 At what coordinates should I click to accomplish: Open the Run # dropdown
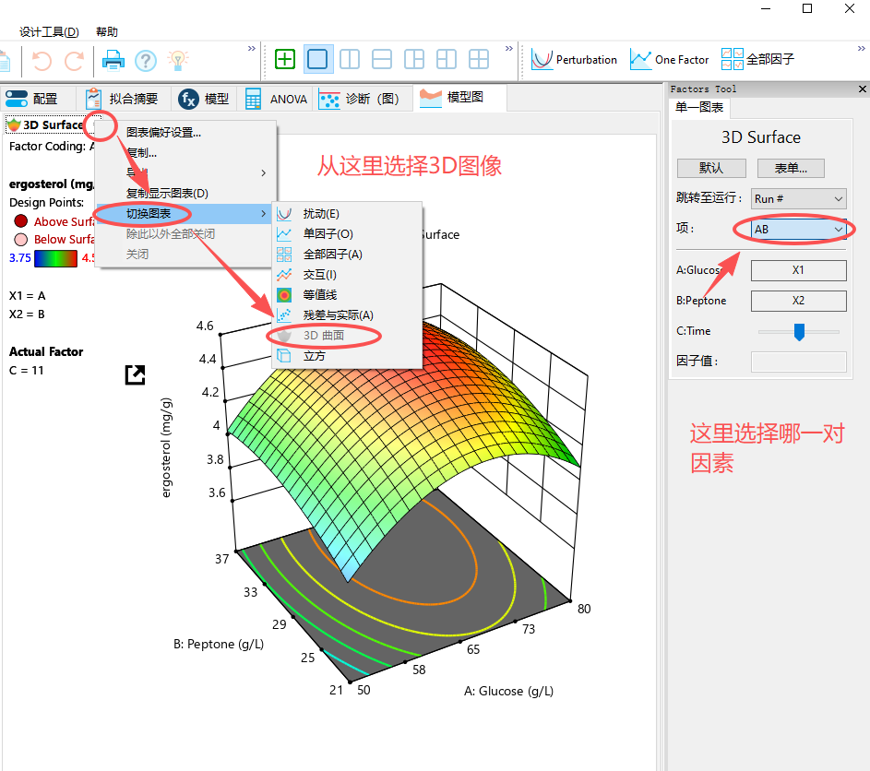click(797, 198)
